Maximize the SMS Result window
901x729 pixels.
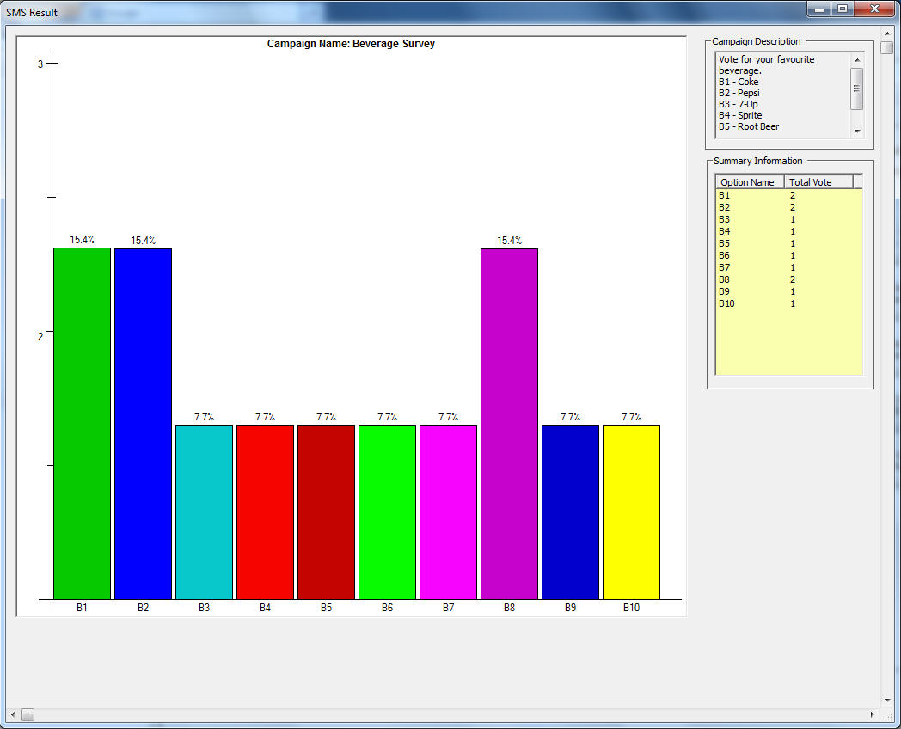[843, 9]
